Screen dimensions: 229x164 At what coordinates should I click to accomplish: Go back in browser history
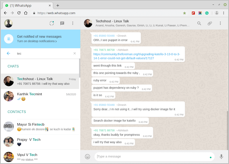click(x=6, y=13)
